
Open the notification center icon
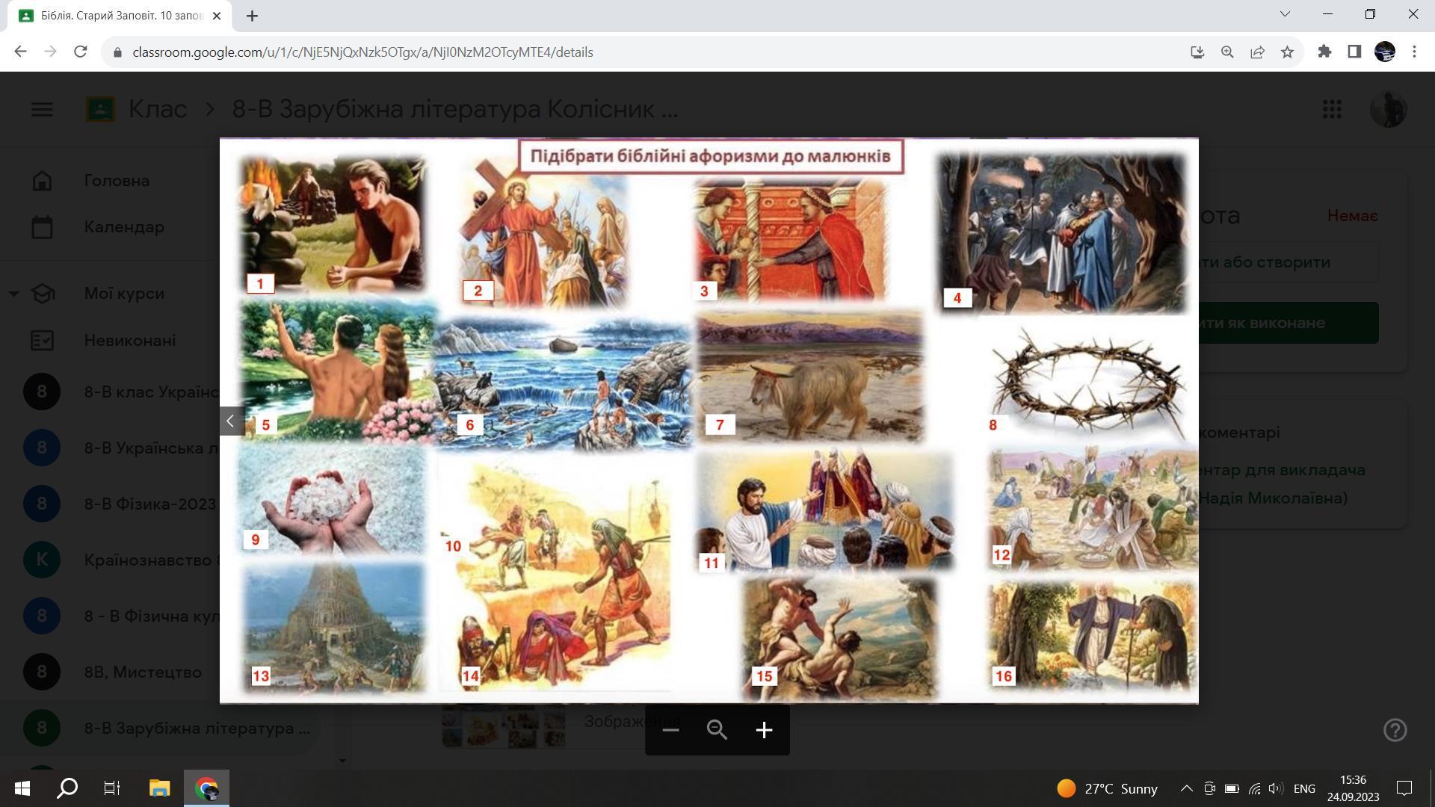[x=1404, y=788]
